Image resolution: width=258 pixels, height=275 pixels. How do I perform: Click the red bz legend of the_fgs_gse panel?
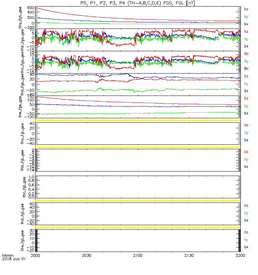pyautogui.click(x=246, y=98)
